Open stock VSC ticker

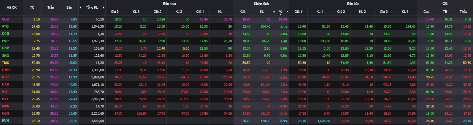(x=5, y=77)
